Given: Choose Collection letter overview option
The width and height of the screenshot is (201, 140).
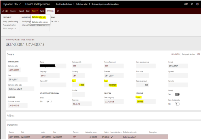Looking at the screenshot, I should click(40, 22).
